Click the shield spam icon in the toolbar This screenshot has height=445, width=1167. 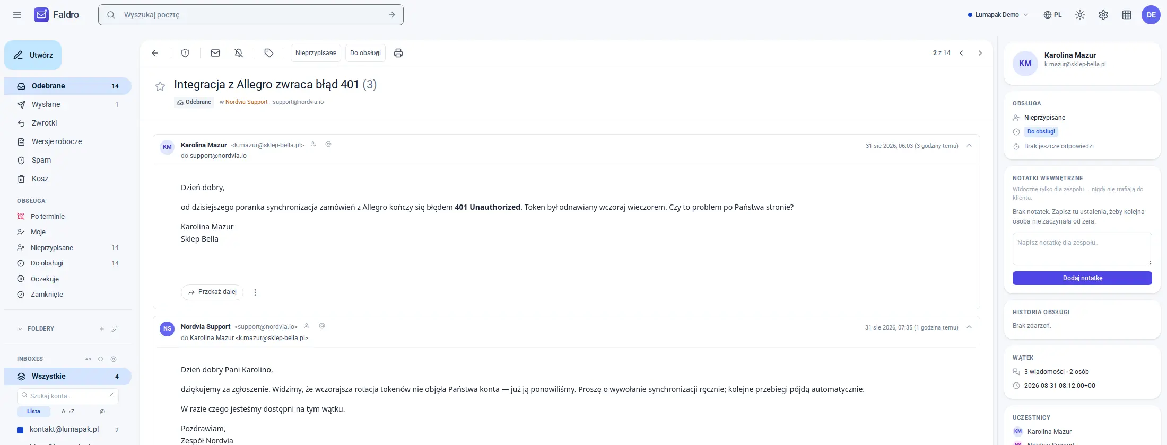(185, 53)
